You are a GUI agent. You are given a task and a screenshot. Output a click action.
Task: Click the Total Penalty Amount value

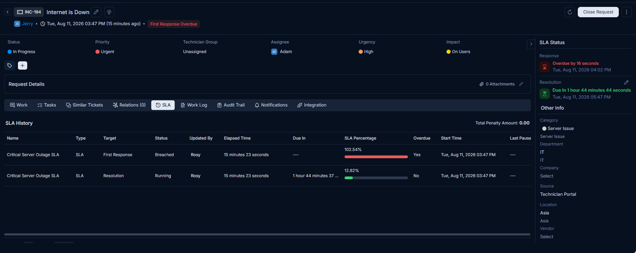524,123
